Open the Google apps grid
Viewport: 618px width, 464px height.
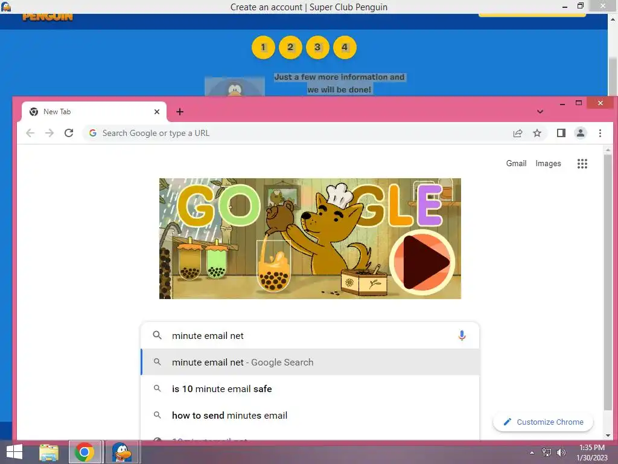point(582,163)
